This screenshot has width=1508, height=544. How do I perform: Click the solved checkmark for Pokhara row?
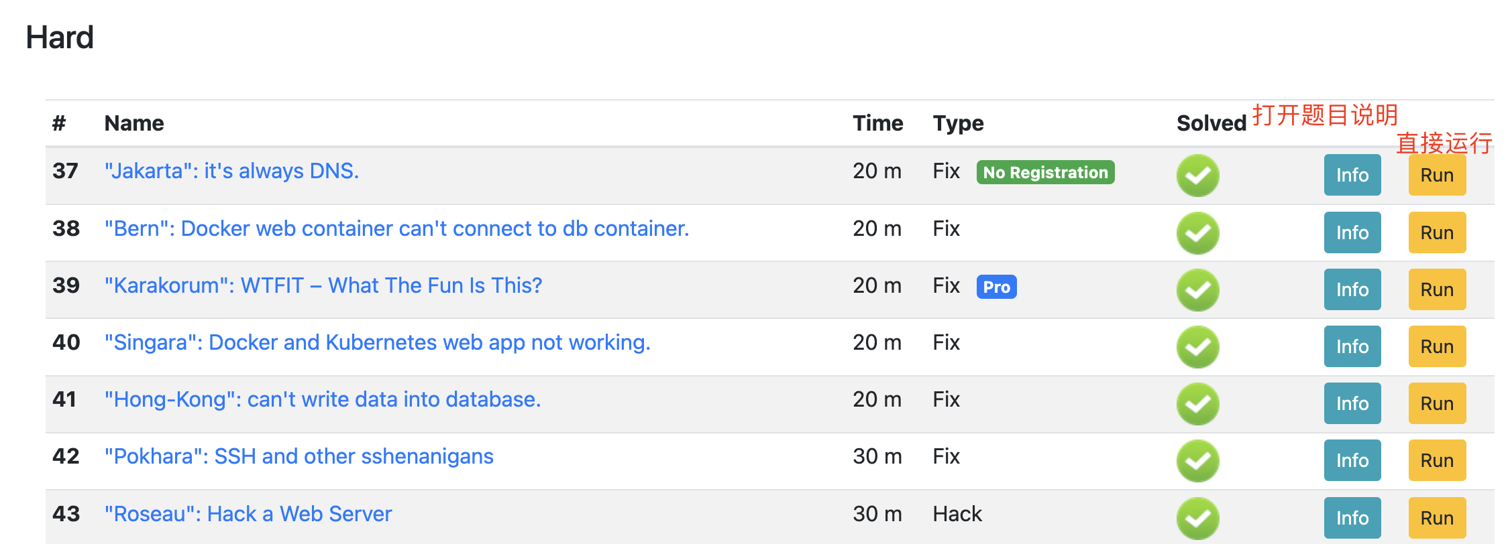point(1197,461)
